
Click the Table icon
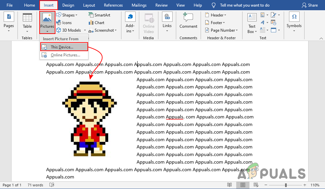(27, 19)
